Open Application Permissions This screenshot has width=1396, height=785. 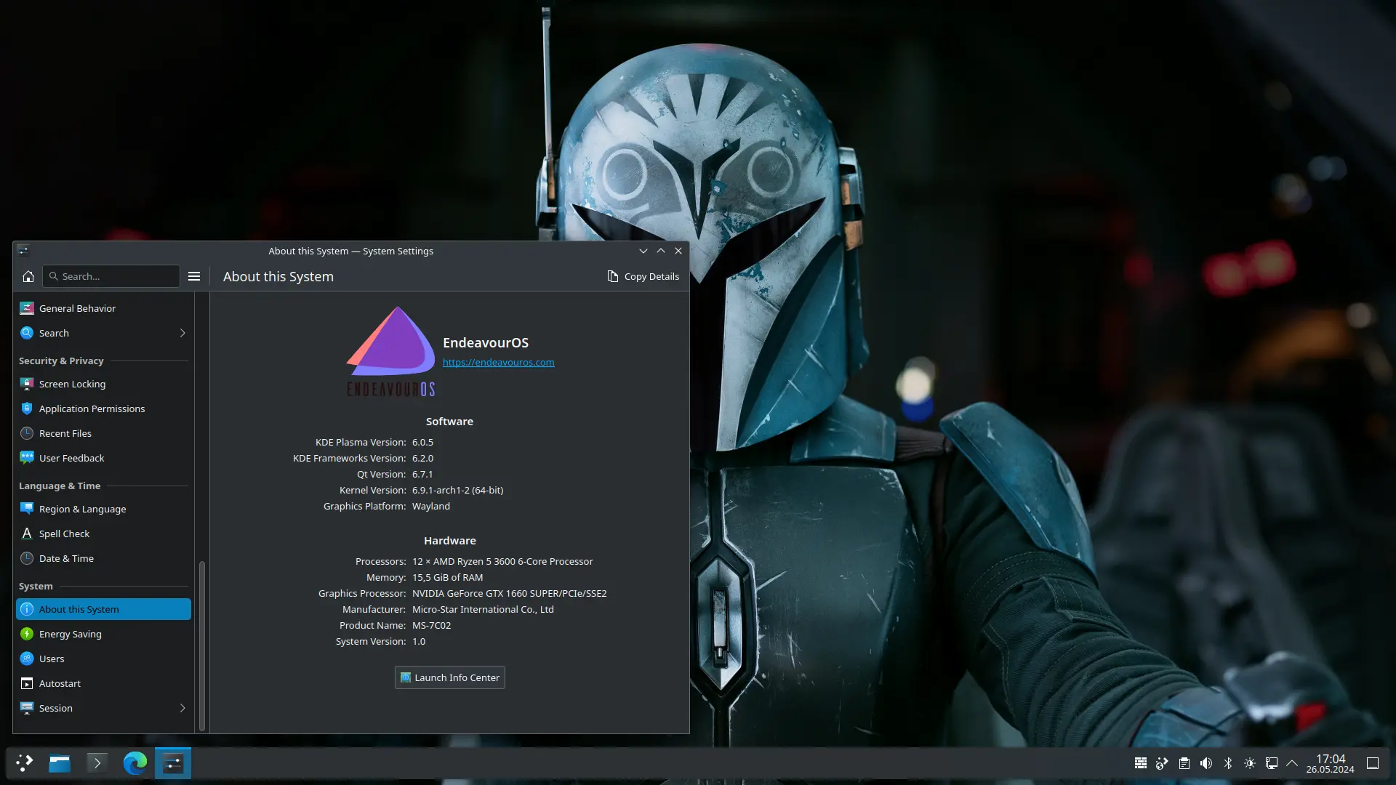click(103, 408)
